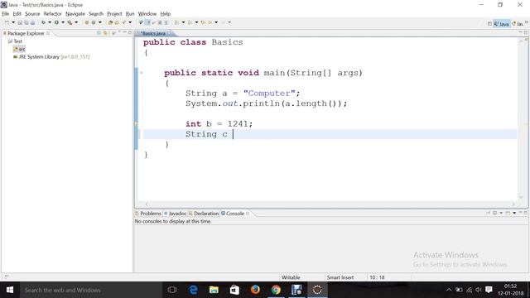
Task: Click Windows Start button
Action: [9, 290]
